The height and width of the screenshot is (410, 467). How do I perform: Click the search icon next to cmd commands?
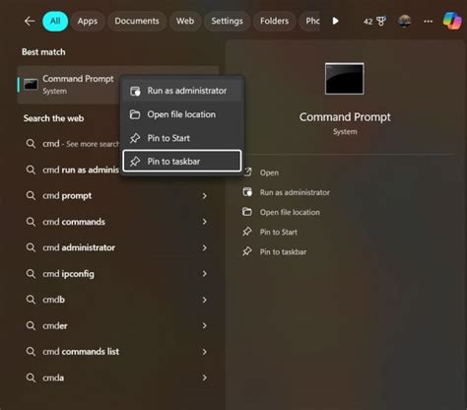tap(31, 222)
